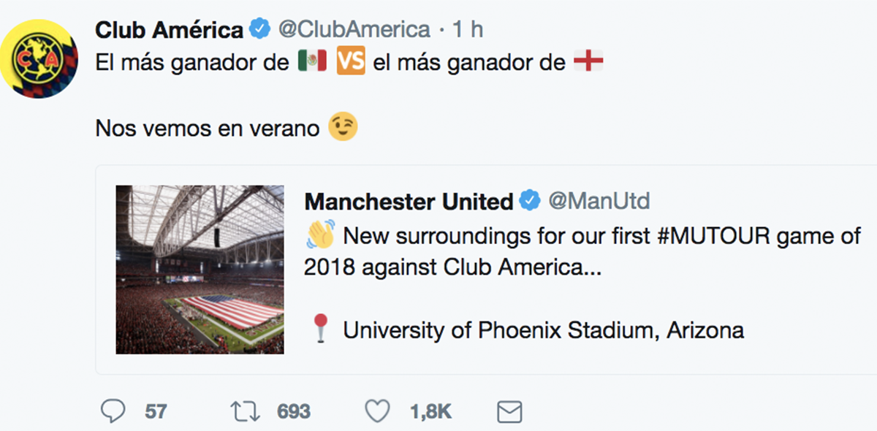Image resolution: width=877 pixels, height=431 pixels.
Task: Click the winking face emoji
Action: pos(343,129)
